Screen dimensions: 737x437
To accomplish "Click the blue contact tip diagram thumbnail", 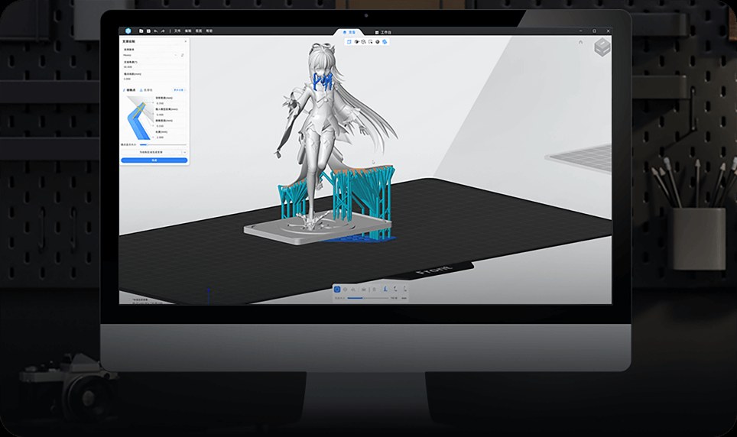I will click(x=138, y=118).
